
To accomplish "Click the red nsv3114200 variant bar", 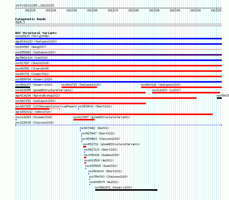I will 186,93.
